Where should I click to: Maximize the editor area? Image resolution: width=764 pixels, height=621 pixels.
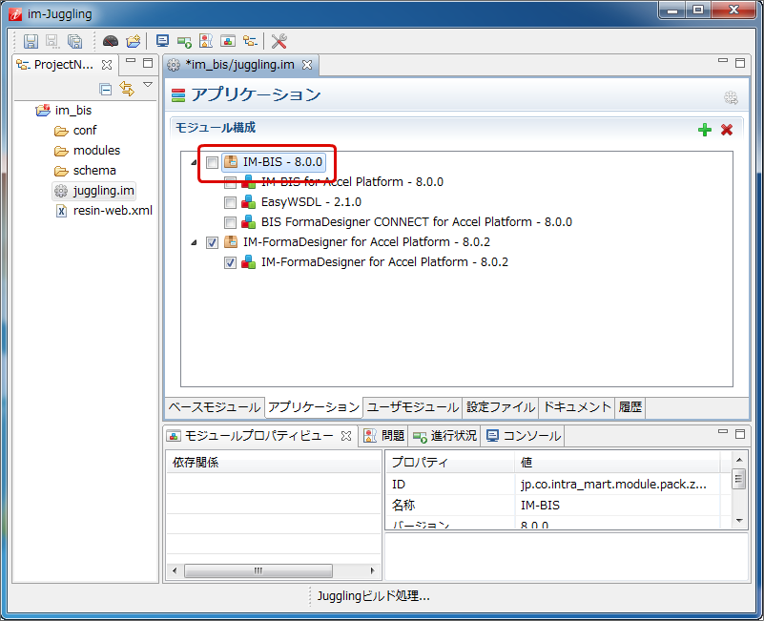(740, 63)
